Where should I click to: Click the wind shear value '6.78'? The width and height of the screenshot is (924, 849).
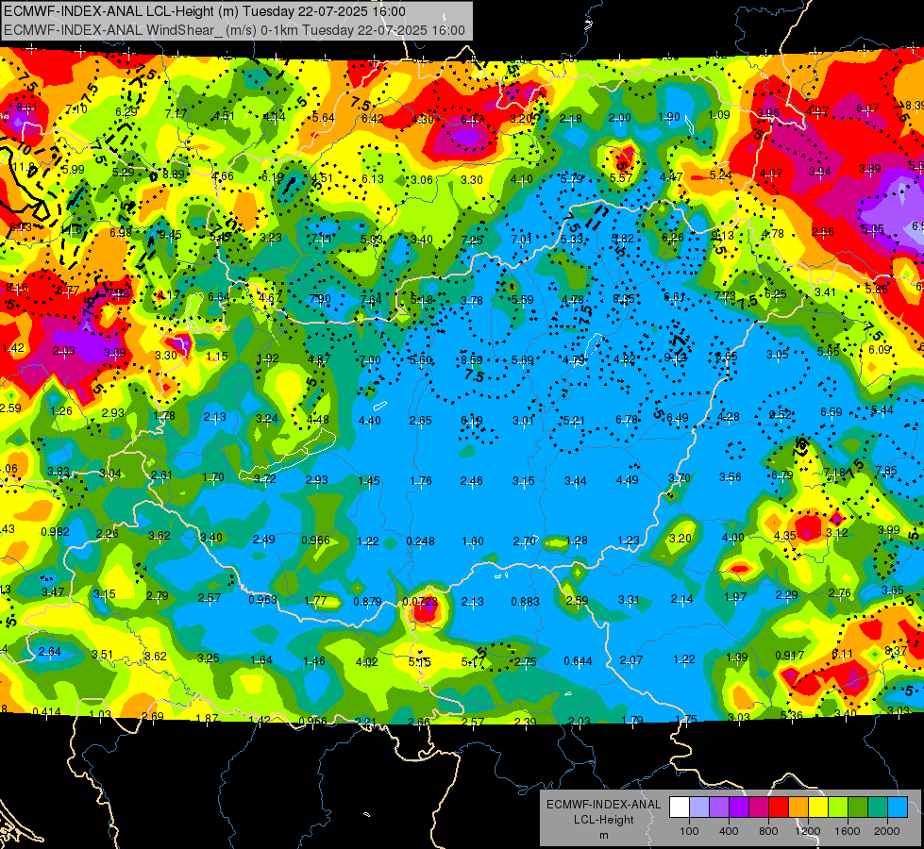pos(627,420)
